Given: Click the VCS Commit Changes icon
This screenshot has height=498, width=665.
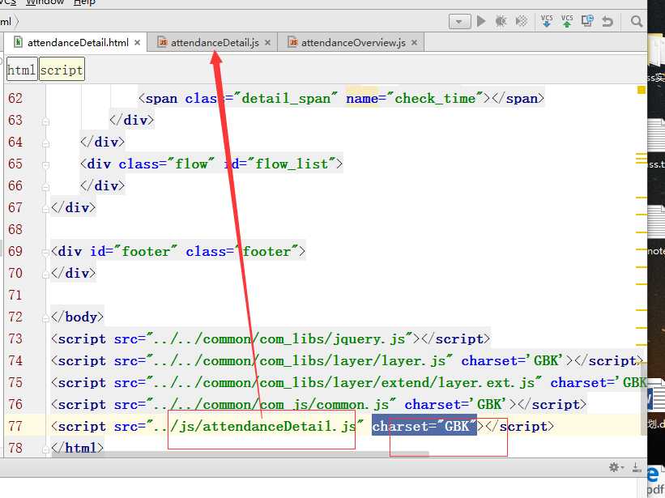Looking at the screenshot, I should (567, 21).
